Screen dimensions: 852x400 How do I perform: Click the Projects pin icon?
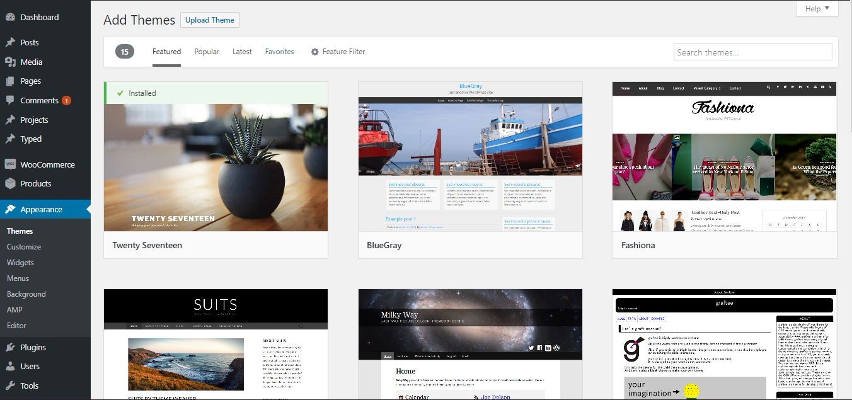point(10,120)
